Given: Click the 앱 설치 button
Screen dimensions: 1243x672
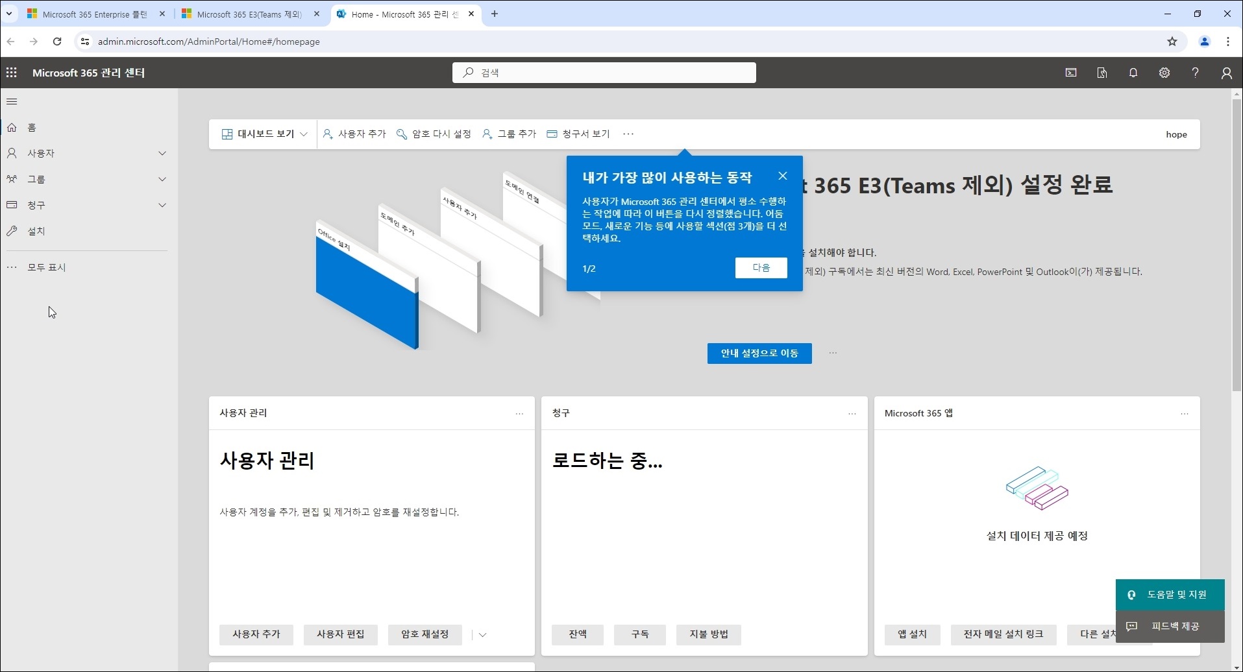Looking at the screenshot, I should (x=913, y=634).
